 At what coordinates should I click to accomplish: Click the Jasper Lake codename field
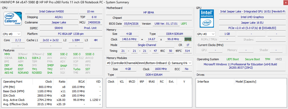pyautogui.click(x=59, y=22)
